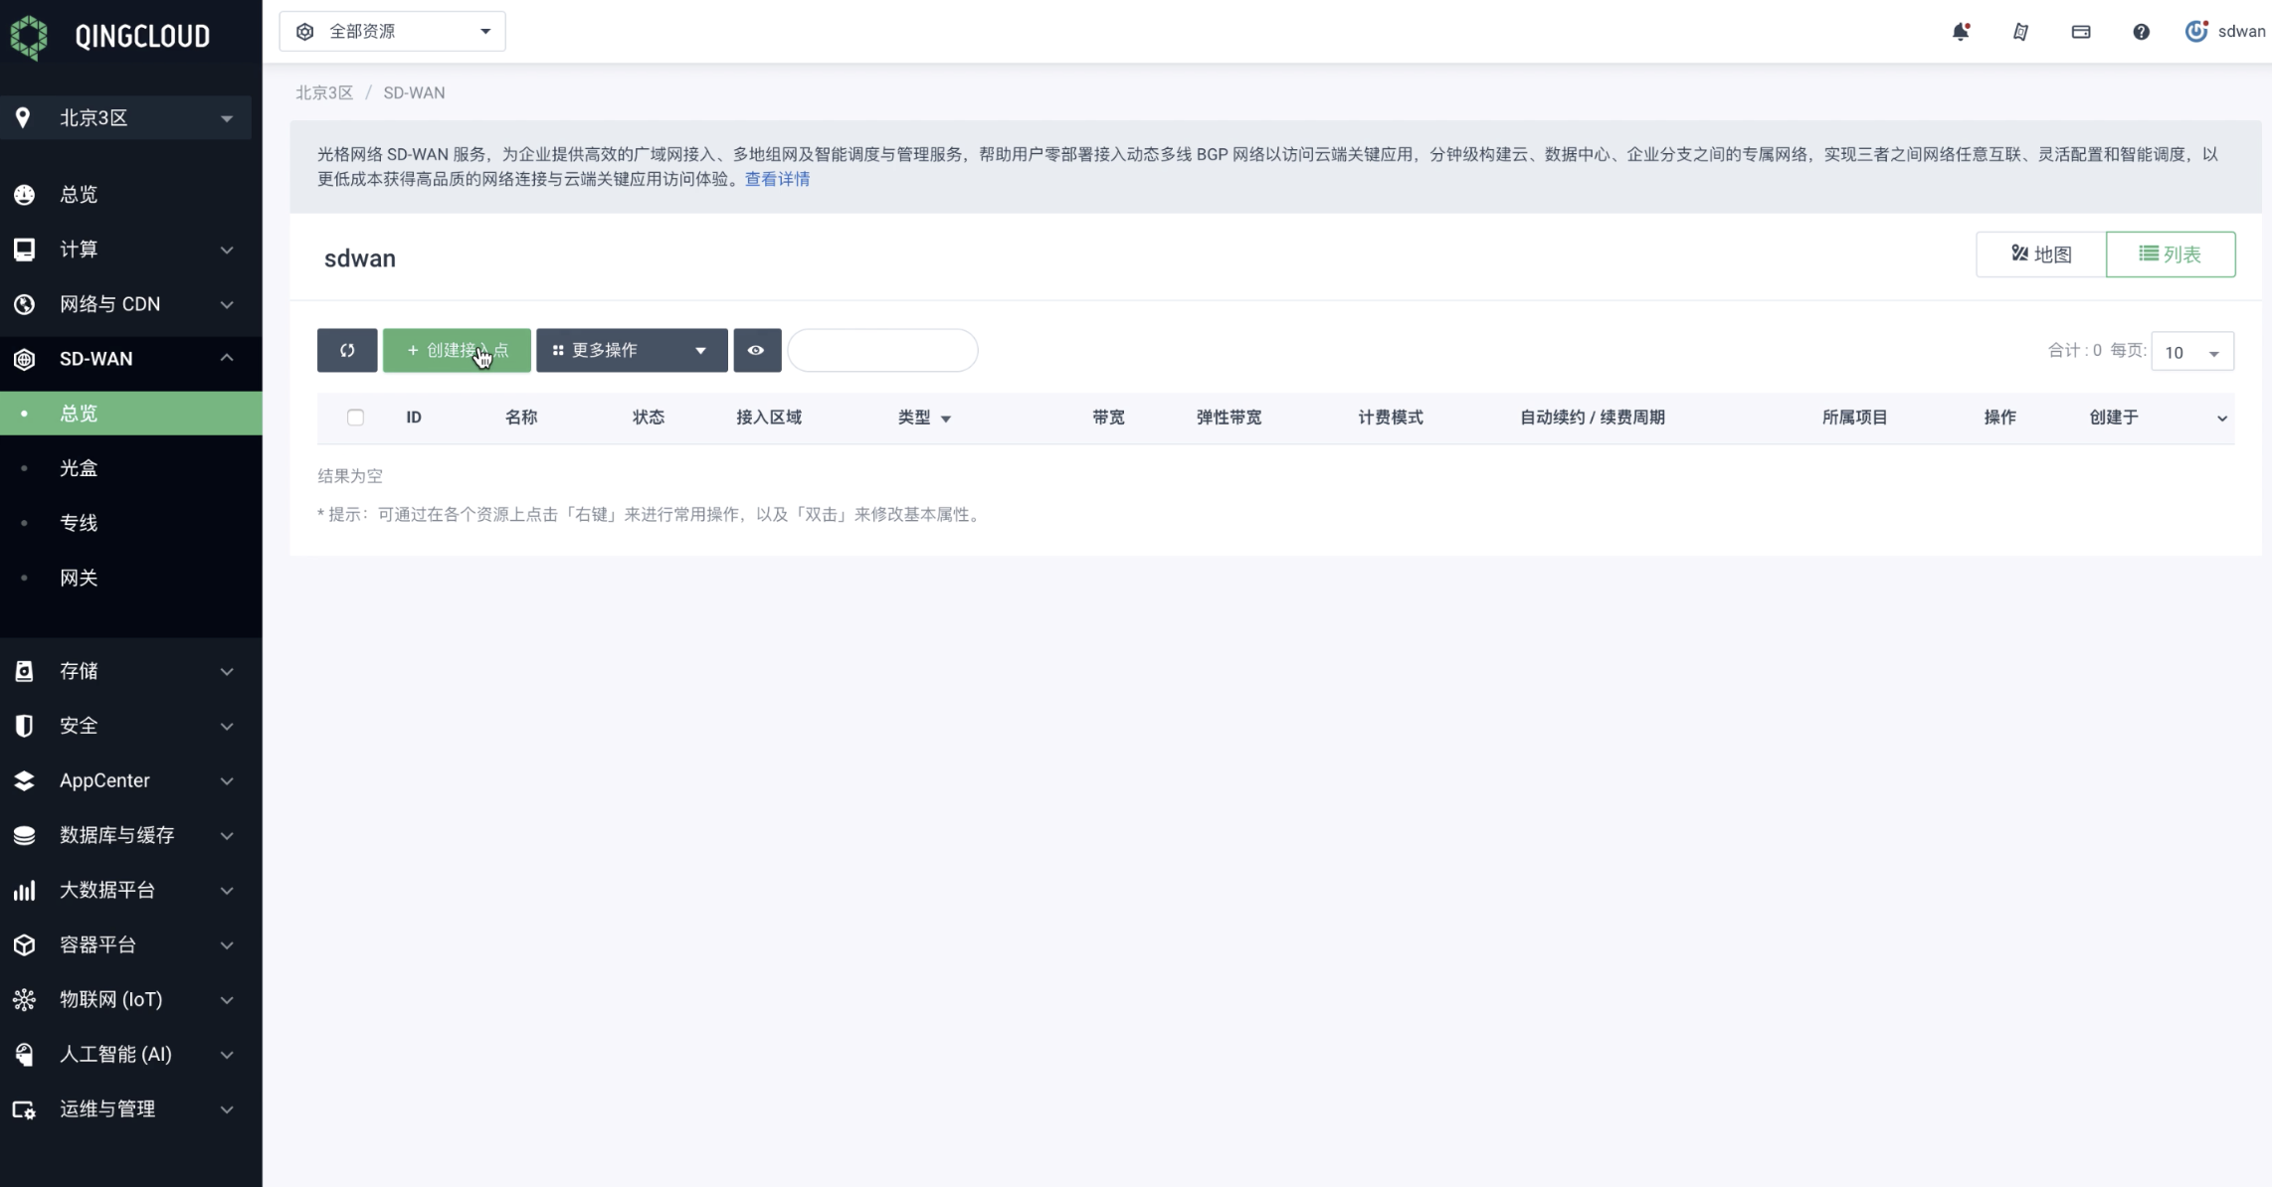Click the 存储 storage icon
Viewport: 2272px width, 1187px height.
(24, 671)
